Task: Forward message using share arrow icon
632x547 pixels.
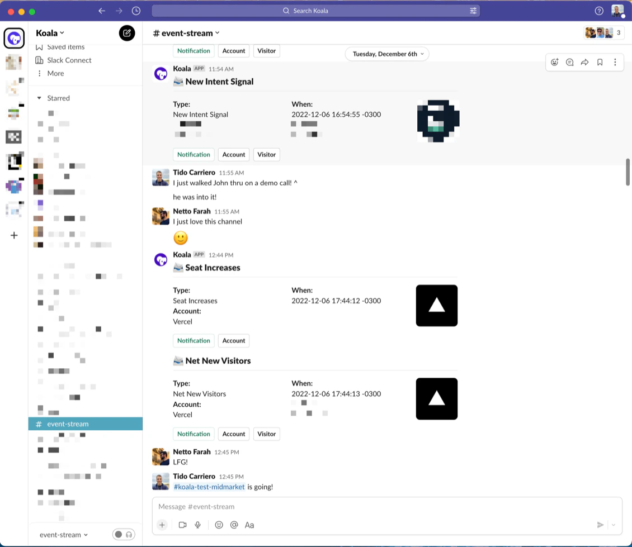Action: pyautogui.click(x=585, y=62)
